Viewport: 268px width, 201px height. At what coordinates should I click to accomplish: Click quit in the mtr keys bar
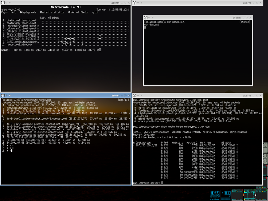click(95, 12)
